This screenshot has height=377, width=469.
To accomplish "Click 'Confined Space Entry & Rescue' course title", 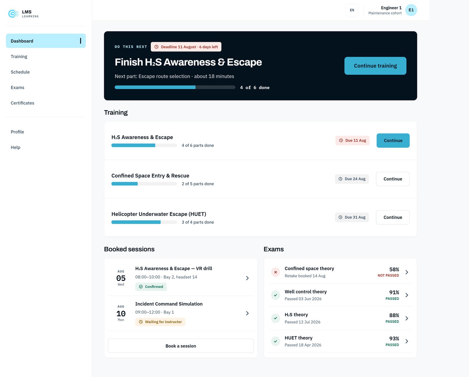I will (x=150, y=176).
